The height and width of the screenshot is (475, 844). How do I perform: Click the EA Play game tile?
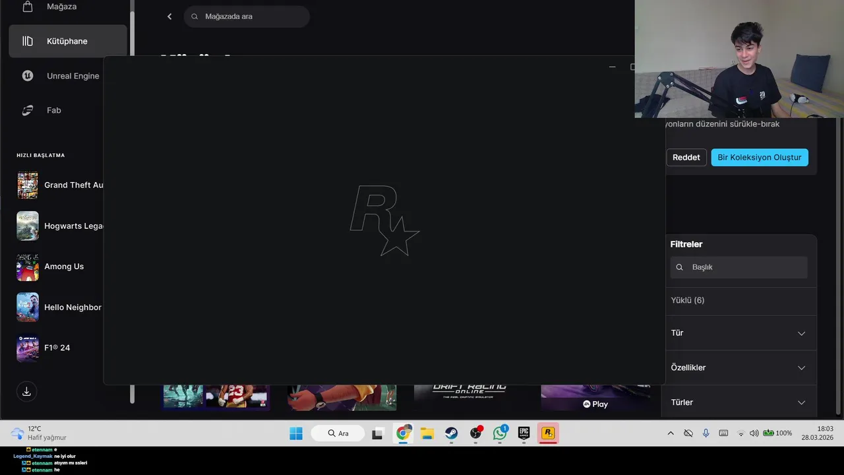click(x=595, y=398)
